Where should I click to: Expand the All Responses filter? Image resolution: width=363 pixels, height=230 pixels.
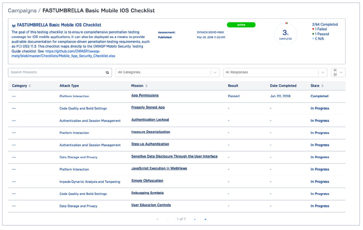point(275,72)
